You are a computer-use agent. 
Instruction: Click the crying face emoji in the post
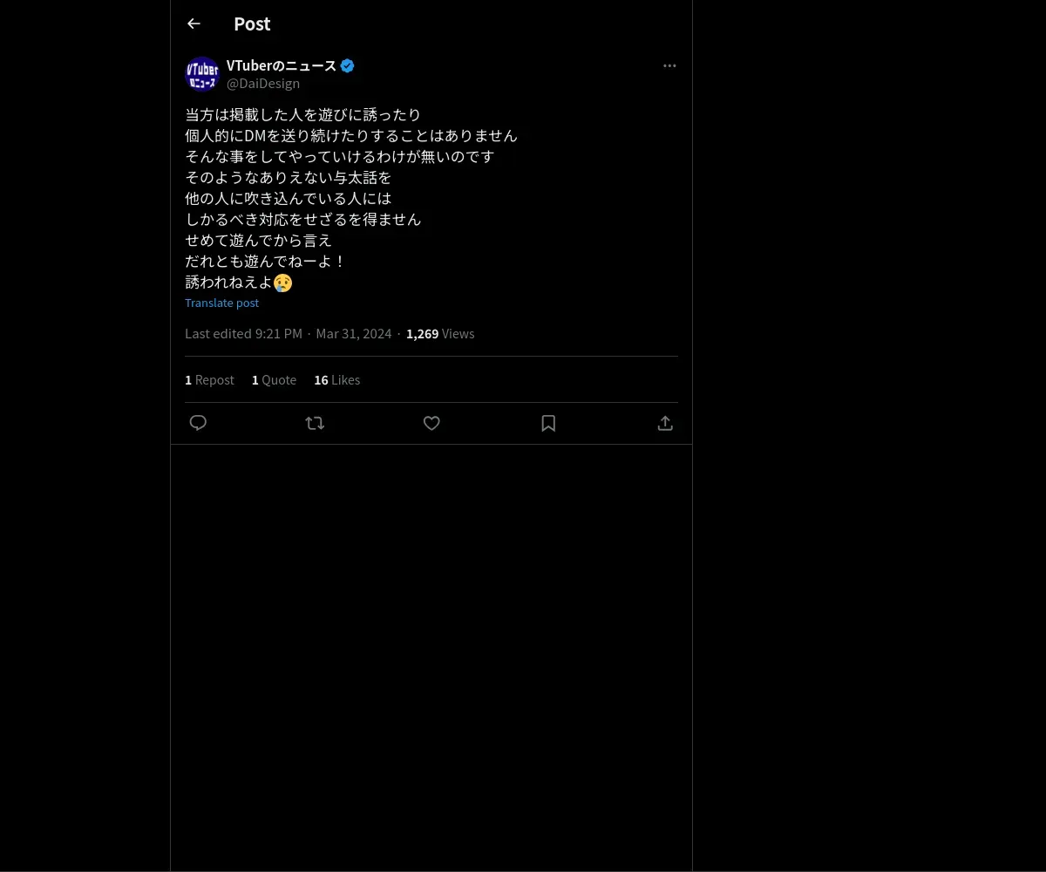(x=283, y=283)
